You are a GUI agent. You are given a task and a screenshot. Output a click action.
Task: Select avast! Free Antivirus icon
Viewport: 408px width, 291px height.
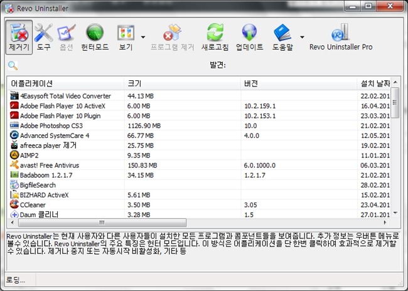[x=14, y=165]
